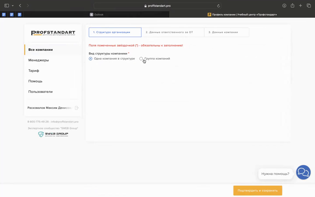Open the second pinned document tab
This screenshot has width=315, height=197.
click(12, 15)
